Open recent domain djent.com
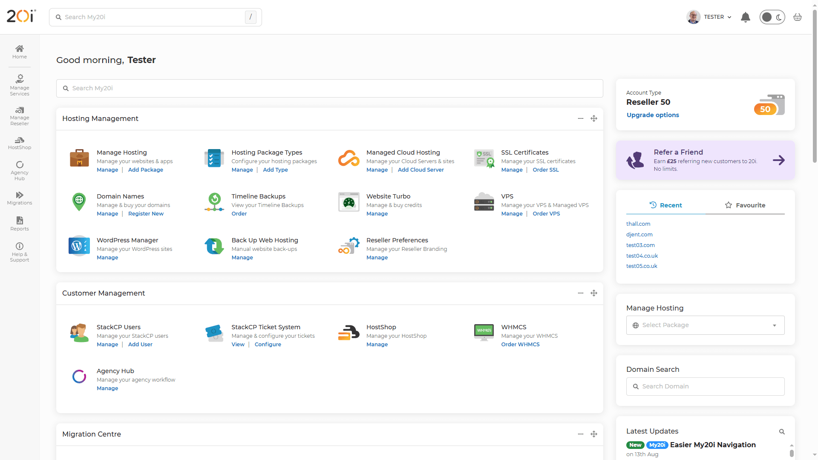 (639, 234)
